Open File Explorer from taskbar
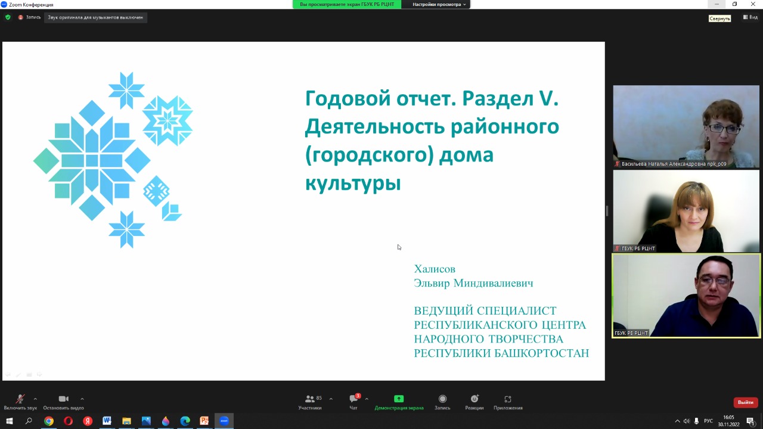This screenshot has height=429, width=763. point(126,421)
